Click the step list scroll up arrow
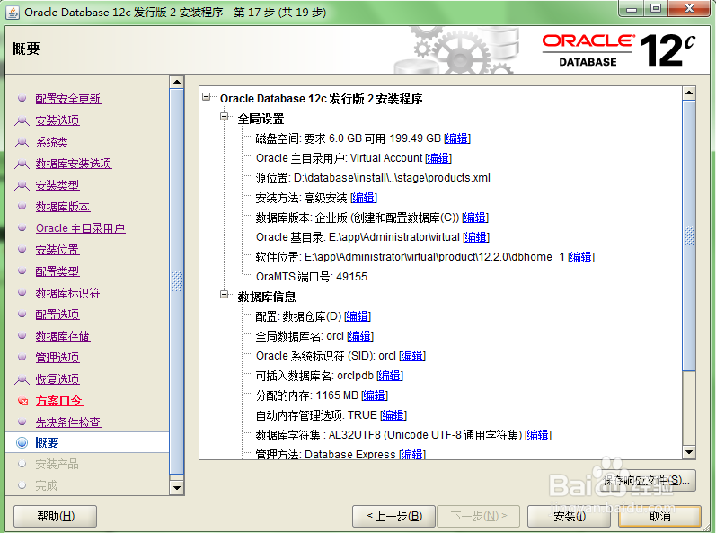Viewport: 716px width, 533px height. 176,82
